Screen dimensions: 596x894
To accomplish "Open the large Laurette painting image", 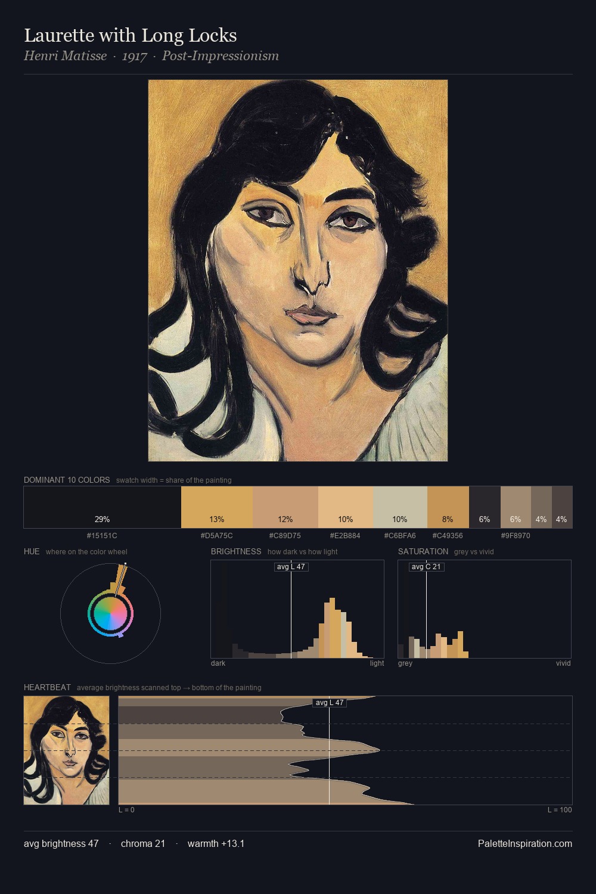I will (298, 271).
